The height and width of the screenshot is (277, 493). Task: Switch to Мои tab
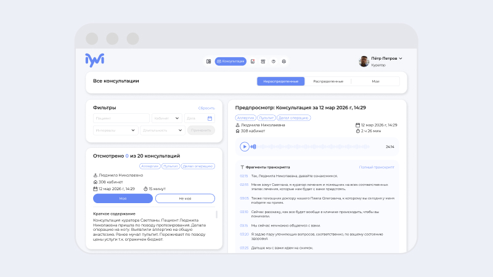click(375, 81)
